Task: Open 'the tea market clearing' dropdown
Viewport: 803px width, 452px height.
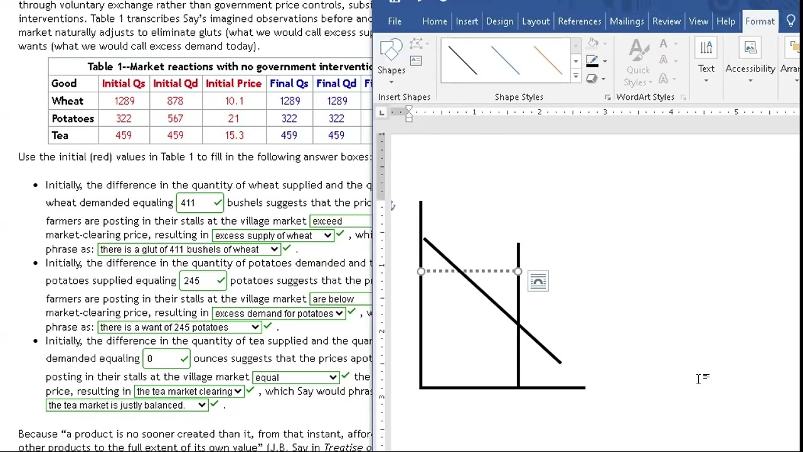Action: click(x=189, y=391)
